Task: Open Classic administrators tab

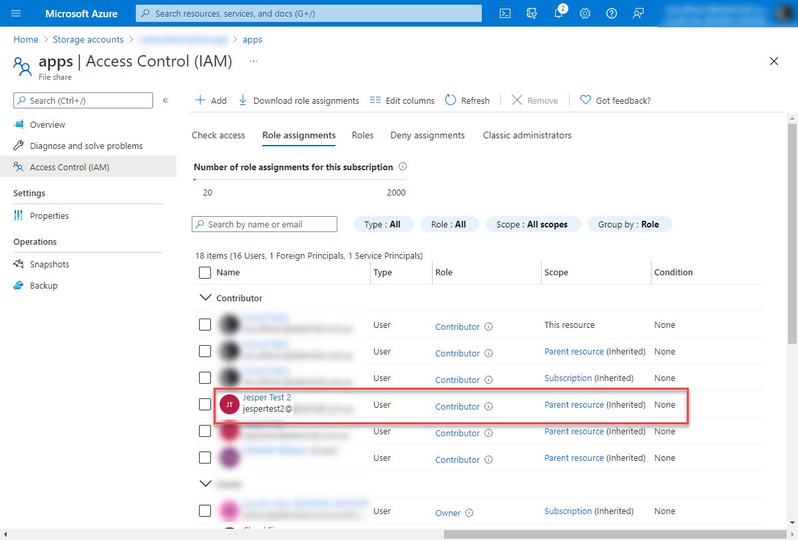Action: (x=527, y=135)
